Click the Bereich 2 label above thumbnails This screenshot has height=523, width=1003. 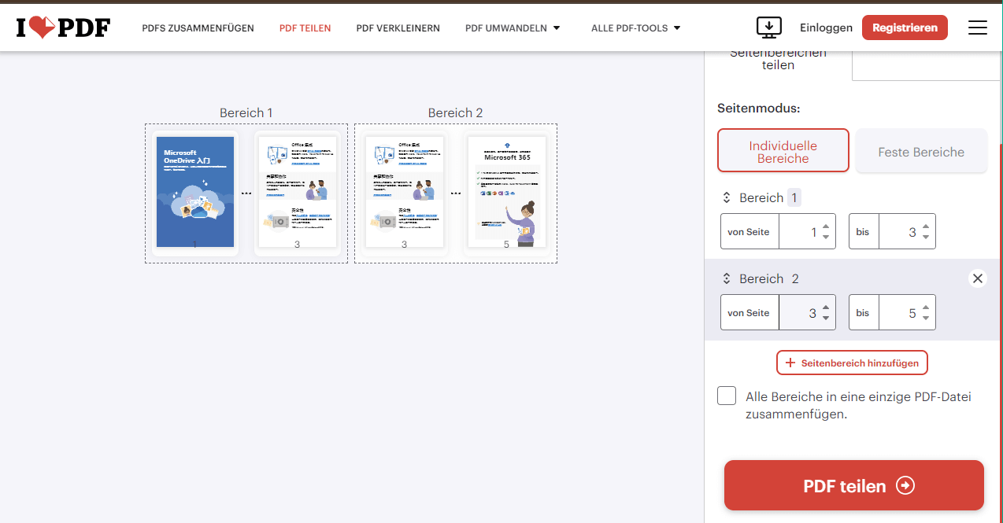[456, 112]
